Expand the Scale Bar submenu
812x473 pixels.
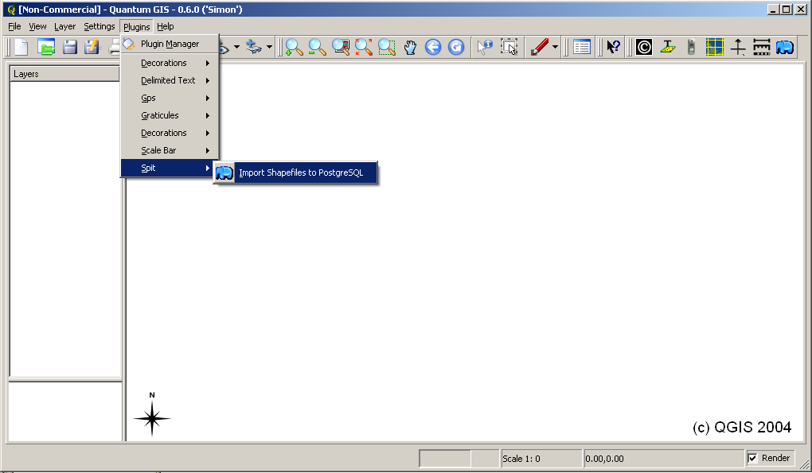pos(170,150)
